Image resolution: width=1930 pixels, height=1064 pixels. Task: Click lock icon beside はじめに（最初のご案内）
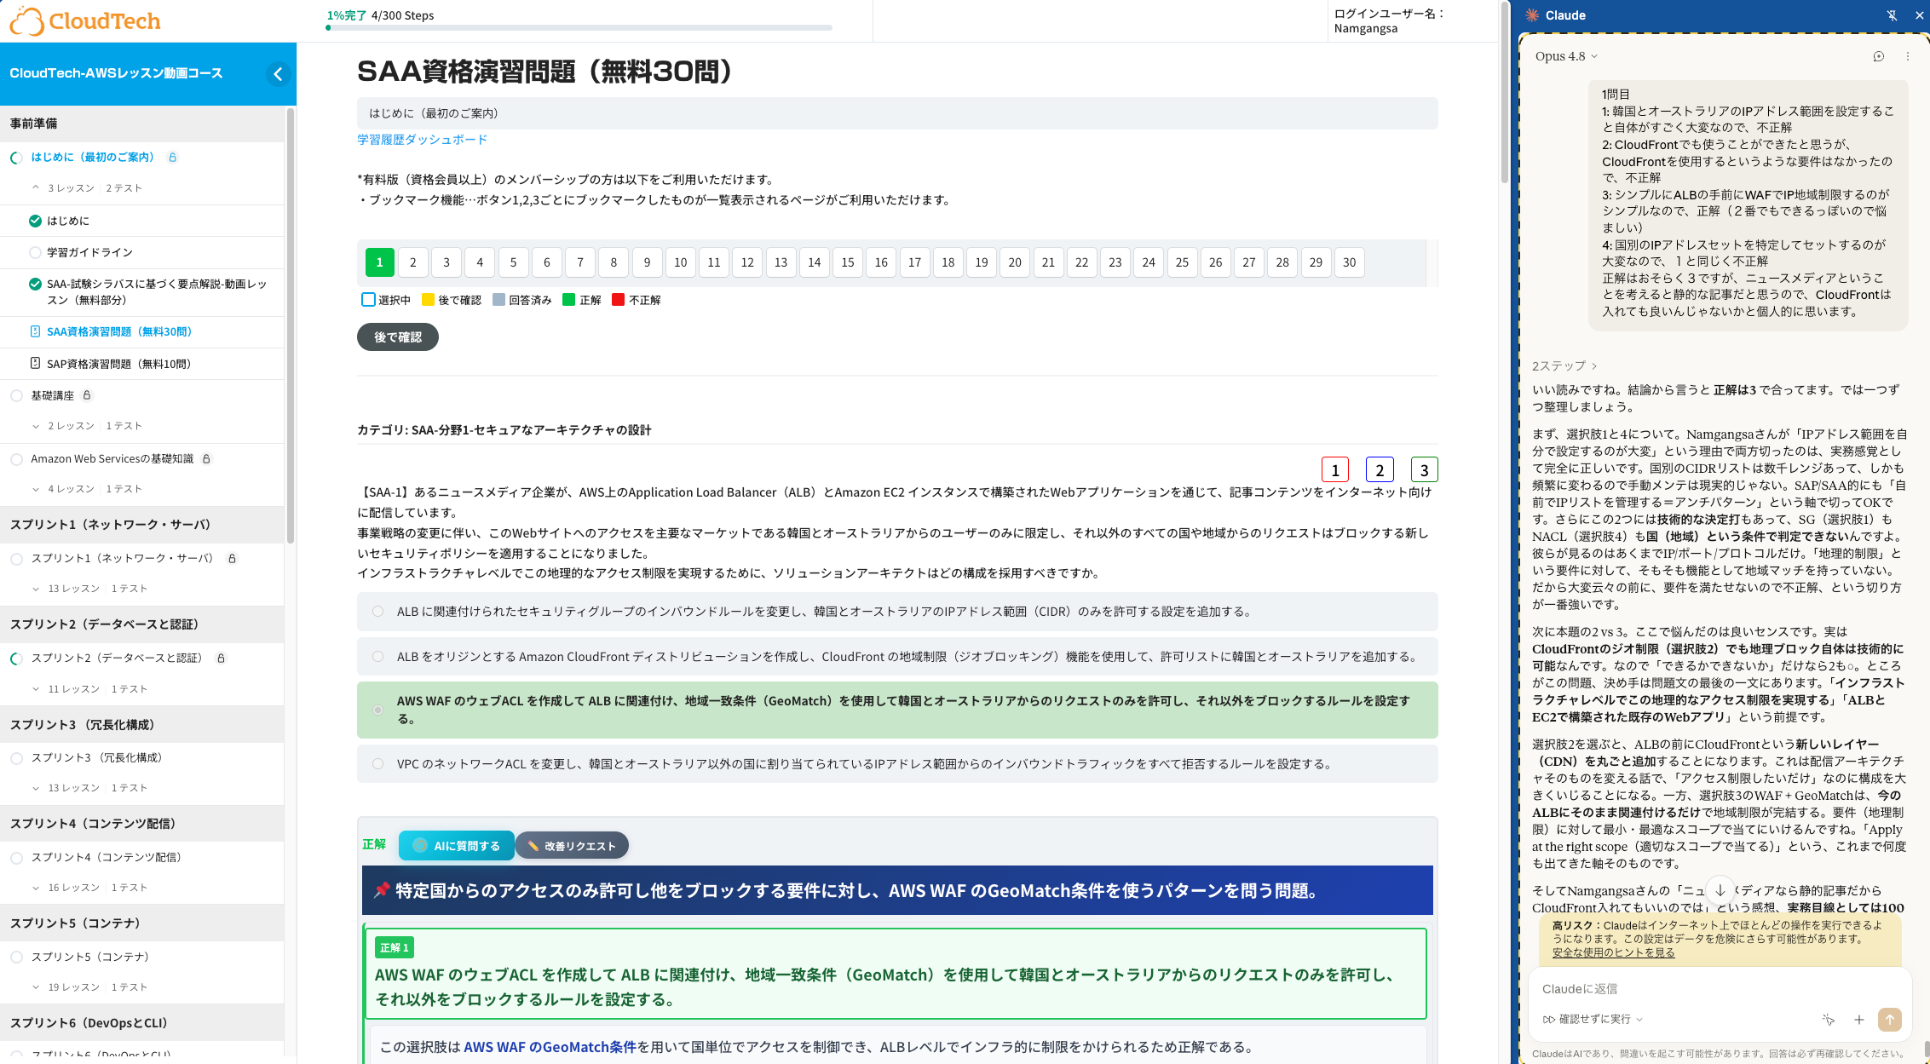(x=173, y=157)
